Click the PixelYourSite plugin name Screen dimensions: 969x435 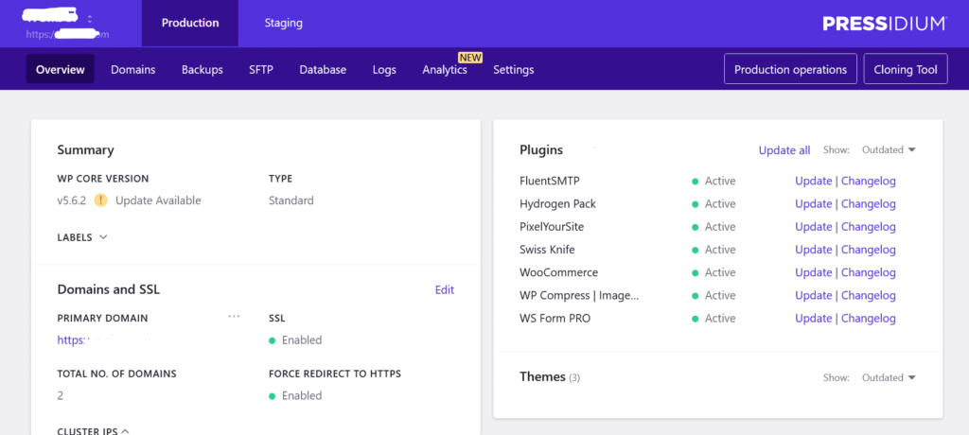552,227
